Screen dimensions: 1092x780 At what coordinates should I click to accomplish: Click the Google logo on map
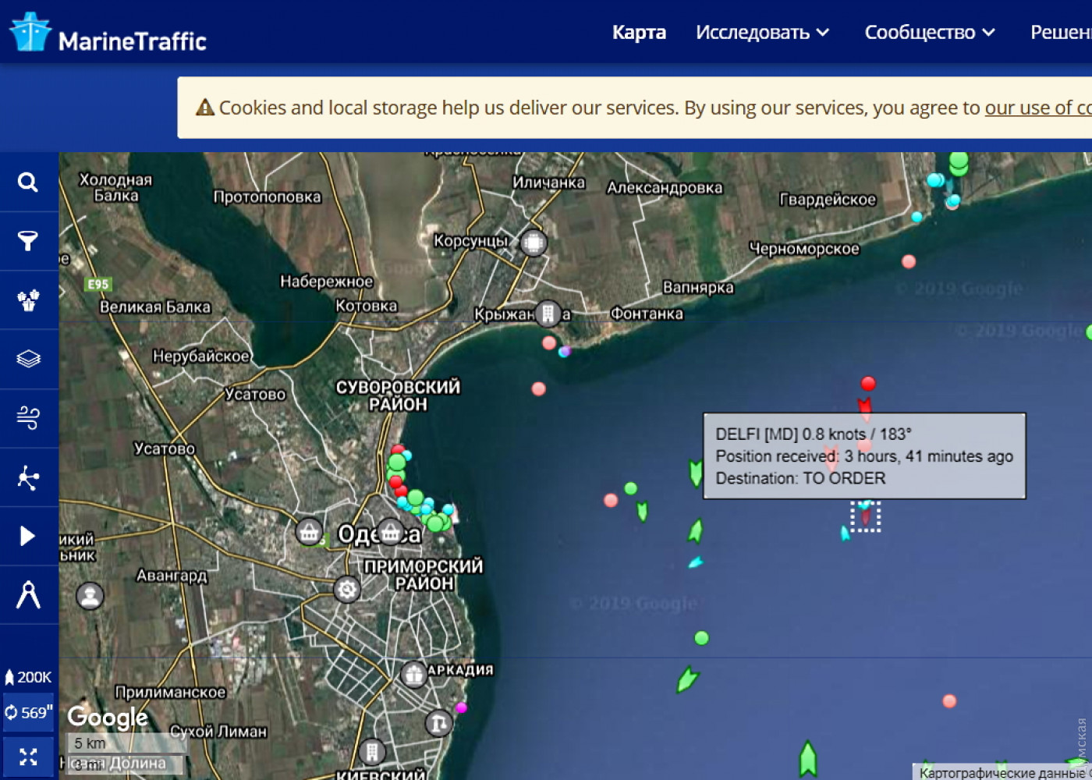pyautogui.click(x=108, y=717)
